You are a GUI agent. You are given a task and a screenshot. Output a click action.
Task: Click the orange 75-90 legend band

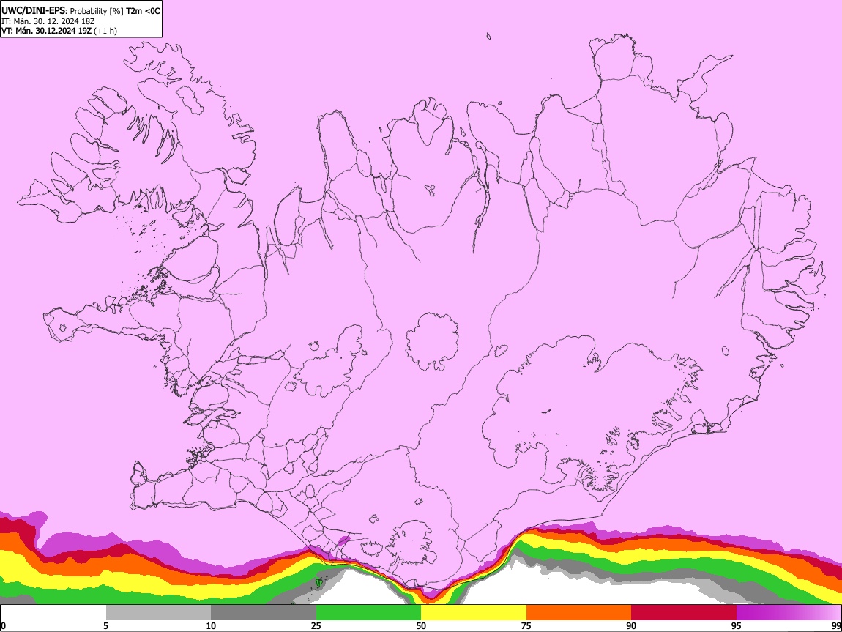[578, 613]
